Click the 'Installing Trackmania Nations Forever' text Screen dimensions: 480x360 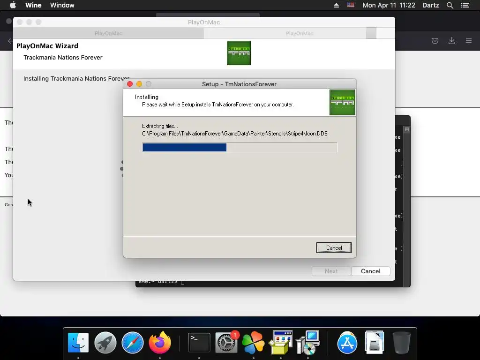click(76, 79)
